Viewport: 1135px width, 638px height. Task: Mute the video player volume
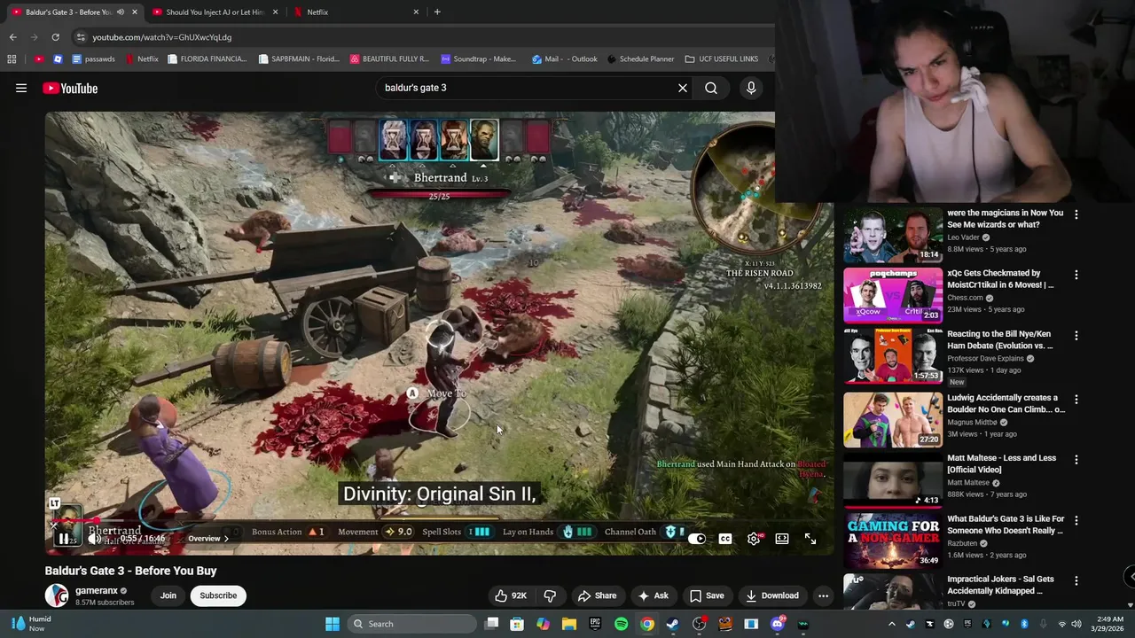[95, 539]
